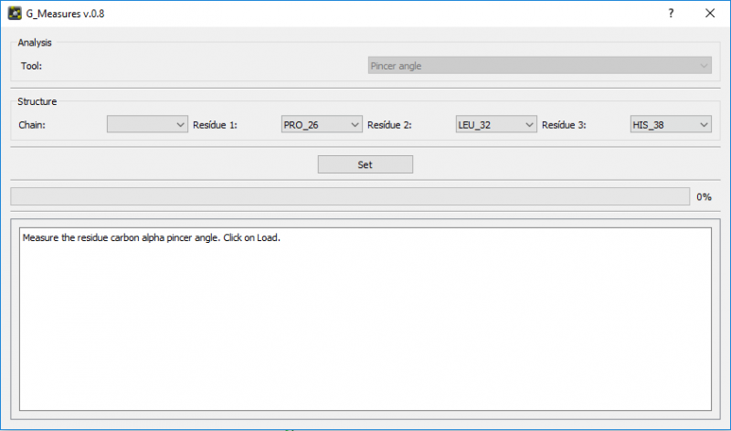Open the HIS_38 residue dropdown

pos(671,125)
